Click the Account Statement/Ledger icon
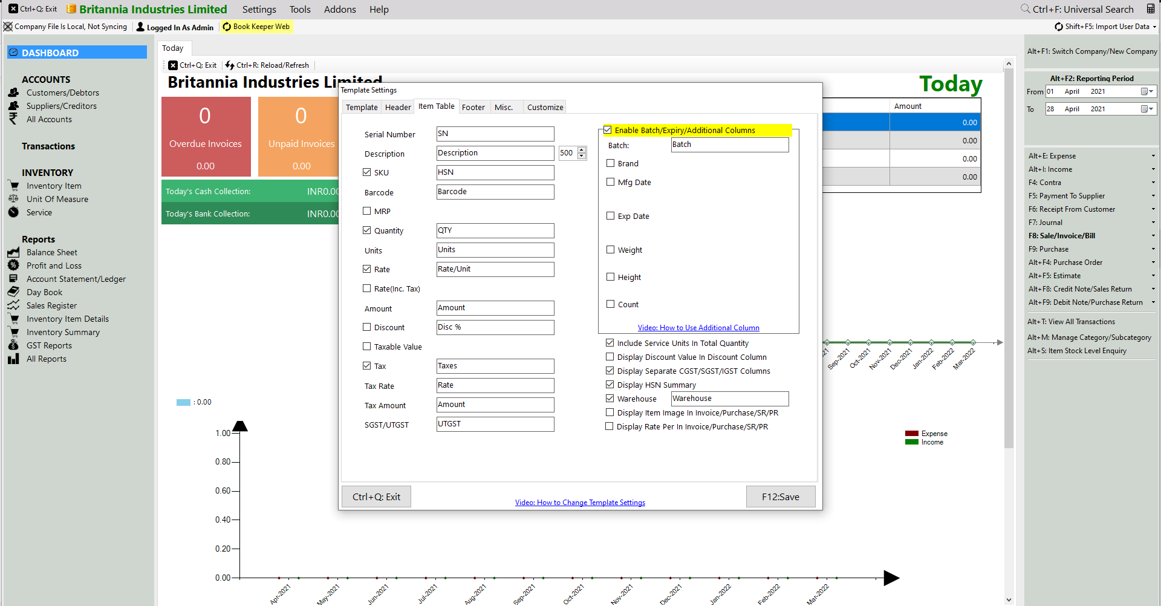This screenshot has width=1161, height=606. (x=13, y=279)
